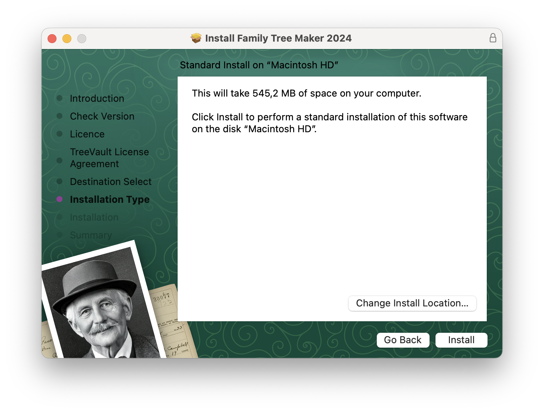Click the Install button
544x413 pixels.
[x=461, y=340]
